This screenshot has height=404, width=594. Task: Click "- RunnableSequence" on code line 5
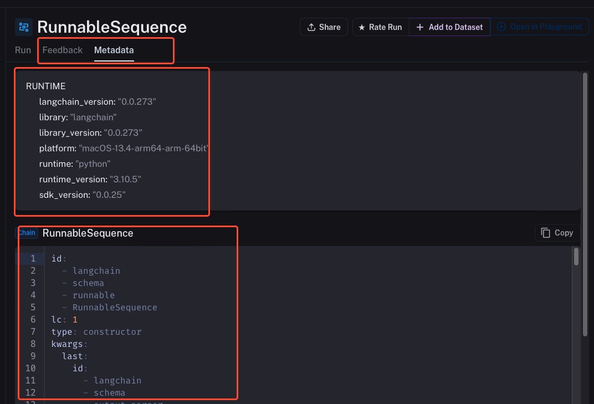[x=110, y=308]
